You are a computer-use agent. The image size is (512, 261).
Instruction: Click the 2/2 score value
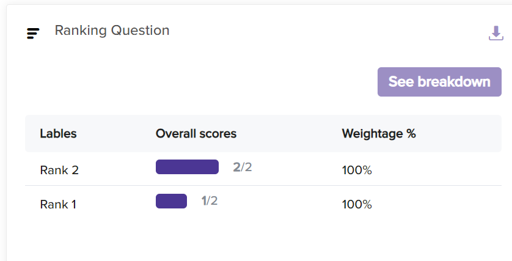pyautogui.click(x=243, y=167)
